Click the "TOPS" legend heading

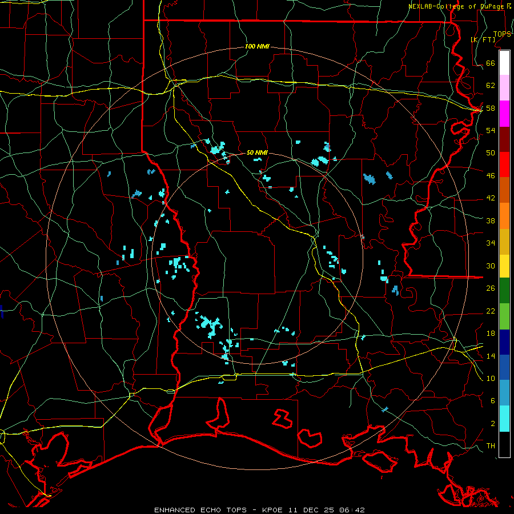[x=502, y=34]
